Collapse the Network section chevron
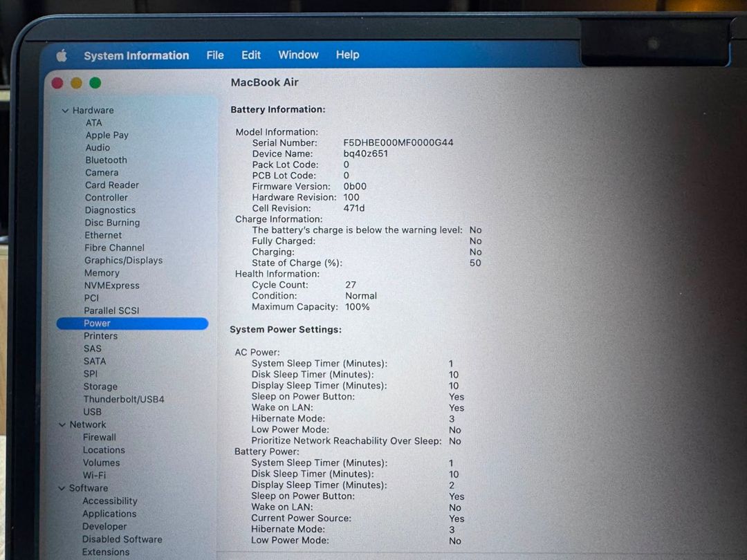 click(x=62, y=424)
